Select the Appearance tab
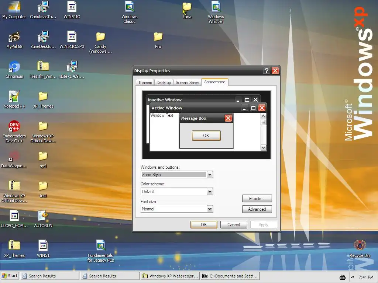The width and height of the screenshot is (378, 283). pyautogui.click(x=214, y=82)
